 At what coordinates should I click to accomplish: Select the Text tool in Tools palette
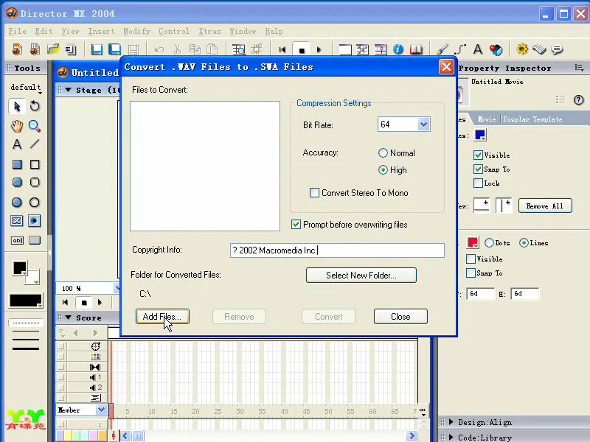(17, 144)
